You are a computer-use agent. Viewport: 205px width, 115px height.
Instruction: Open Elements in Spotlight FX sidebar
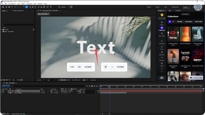(x=162, y=53)
